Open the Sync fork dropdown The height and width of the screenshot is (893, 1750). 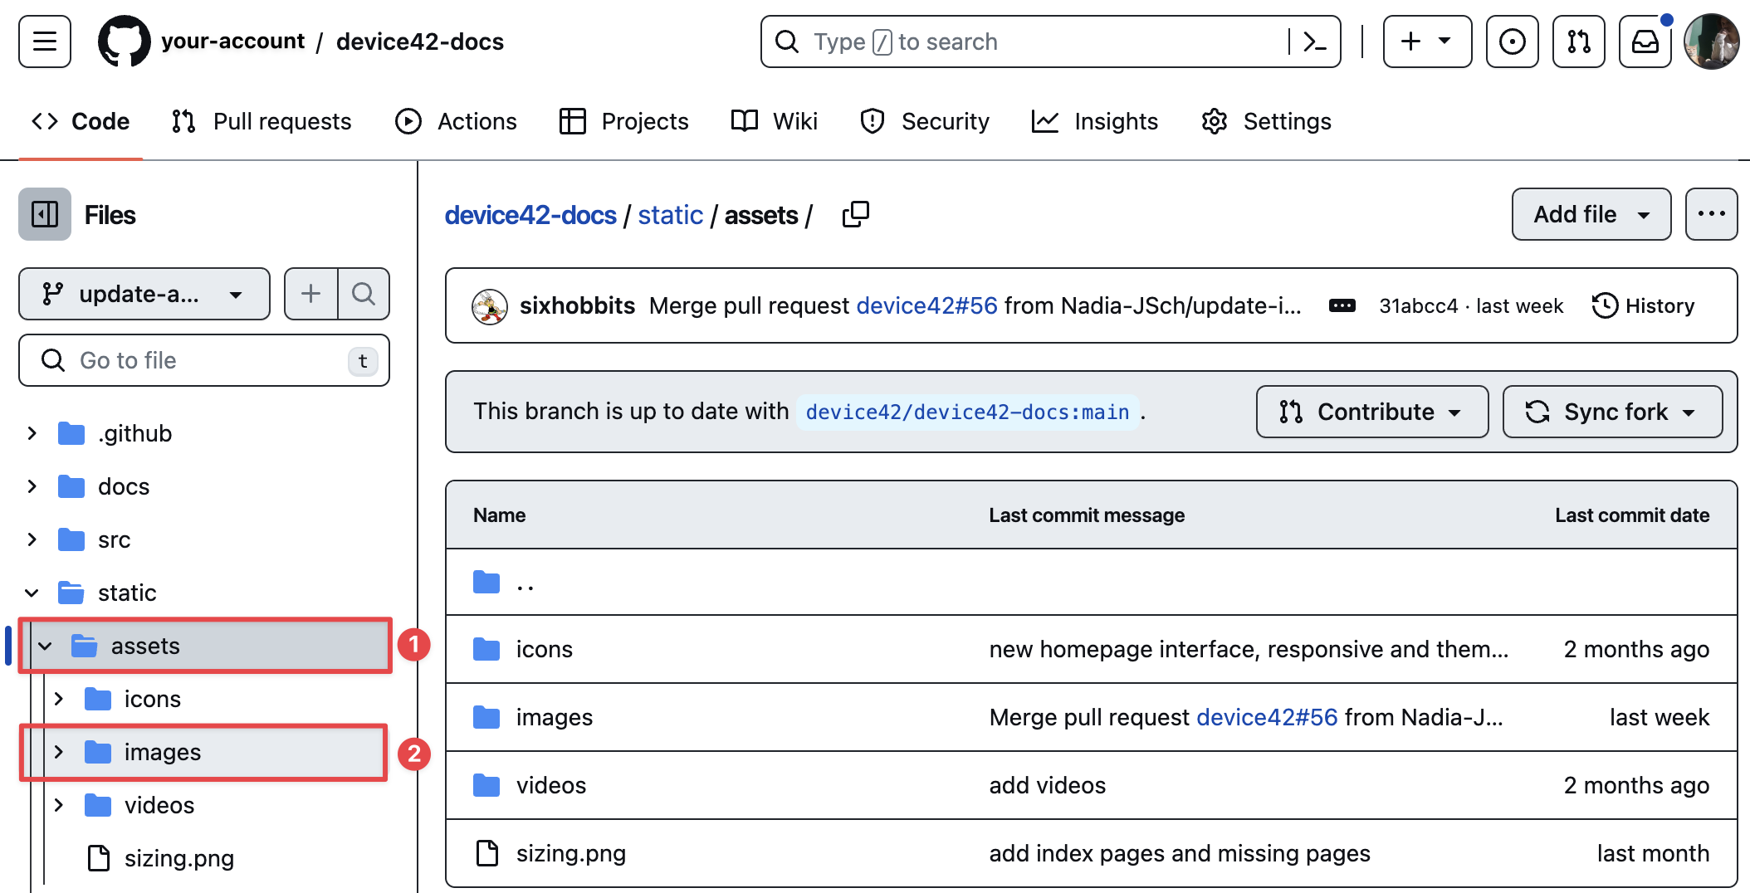click(x=1611, y=412)
